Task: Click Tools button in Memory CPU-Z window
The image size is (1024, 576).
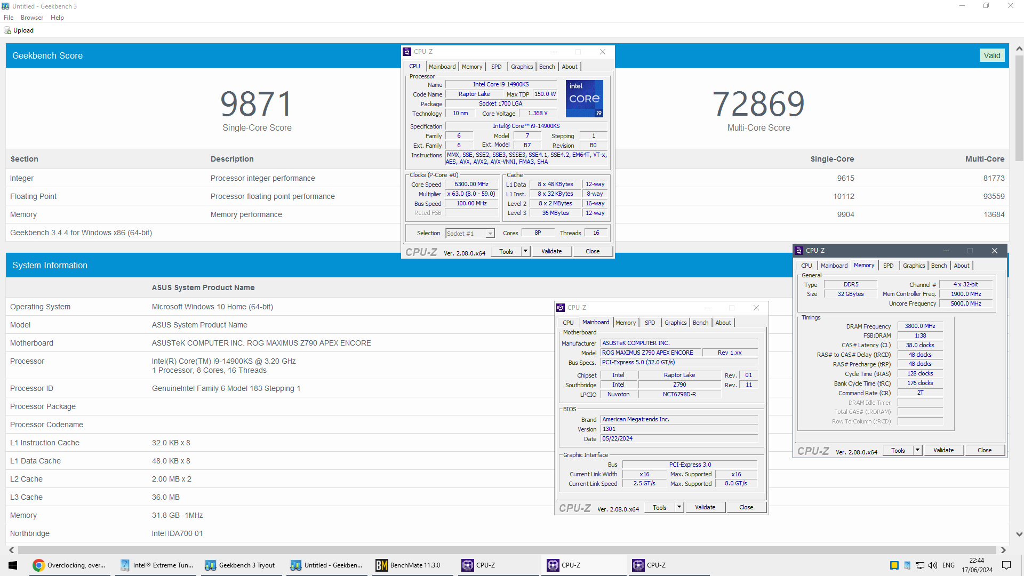Action: pyautogui.click(x=898, y=451)
